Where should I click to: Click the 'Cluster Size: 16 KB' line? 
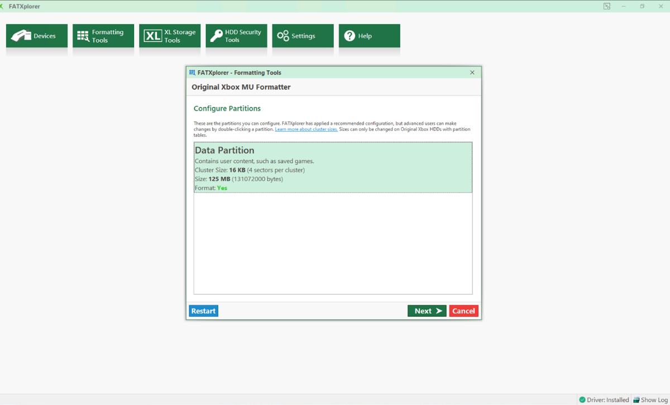[250, 170]
